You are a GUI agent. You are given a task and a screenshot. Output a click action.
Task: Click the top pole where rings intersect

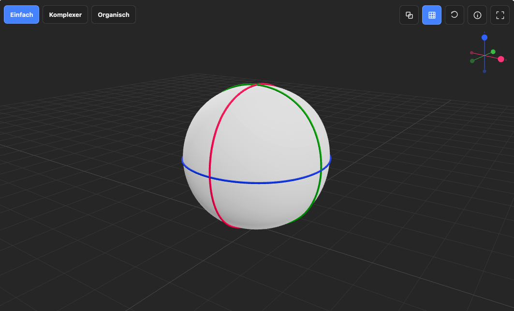257,85
